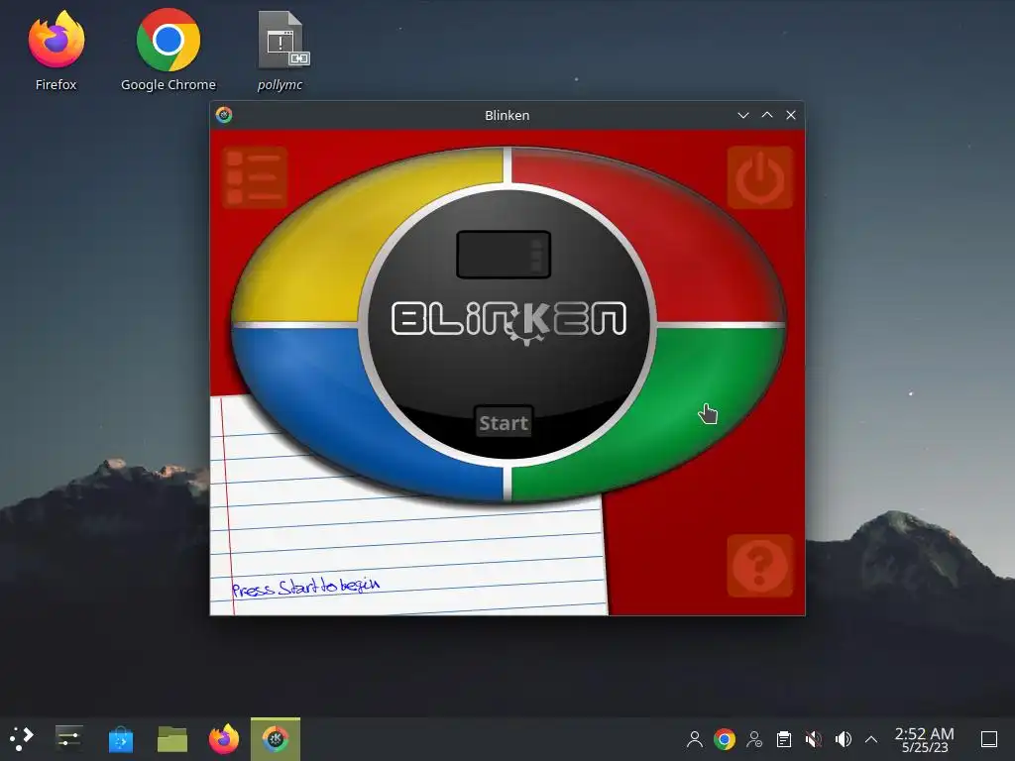
Task: Open file manager folder icon in taskbar
Action: 172,738
